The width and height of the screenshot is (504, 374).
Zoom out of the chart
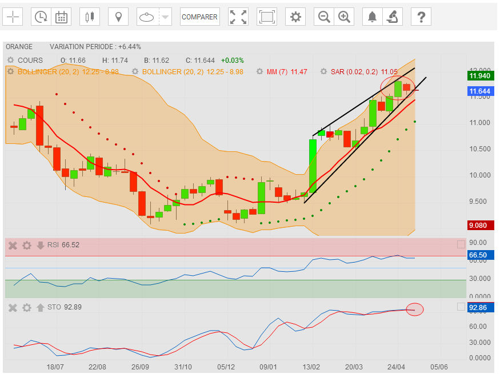[325, 17]
